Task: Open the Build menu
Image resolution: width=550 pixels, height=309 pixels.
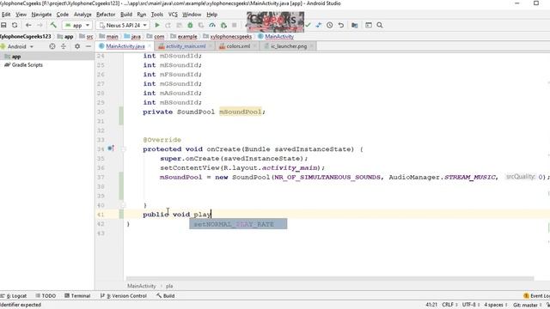Action: [x=126, y=15]
